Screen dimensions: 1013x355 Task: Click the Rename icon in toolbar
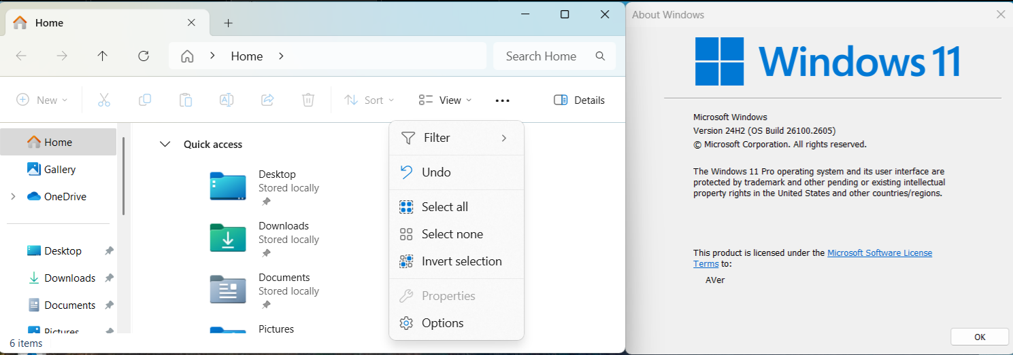[x=227, y=100]
